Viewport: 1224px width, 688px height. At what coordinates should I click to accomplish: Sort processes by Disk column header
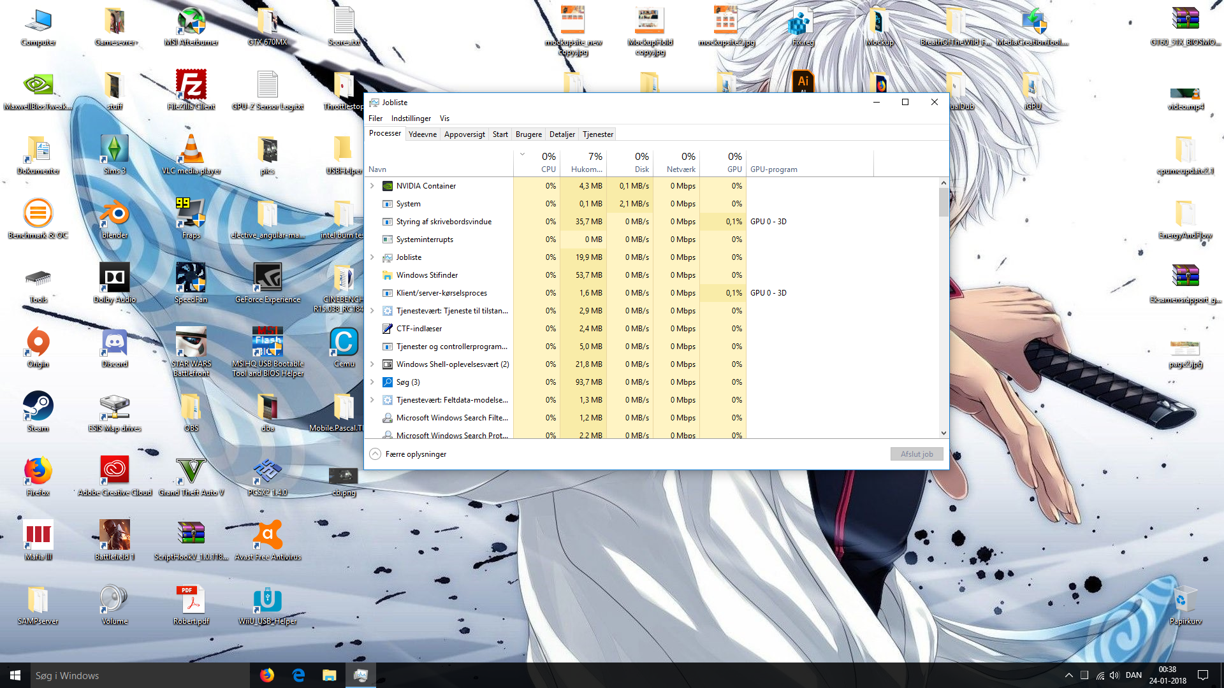pos(630,163)
